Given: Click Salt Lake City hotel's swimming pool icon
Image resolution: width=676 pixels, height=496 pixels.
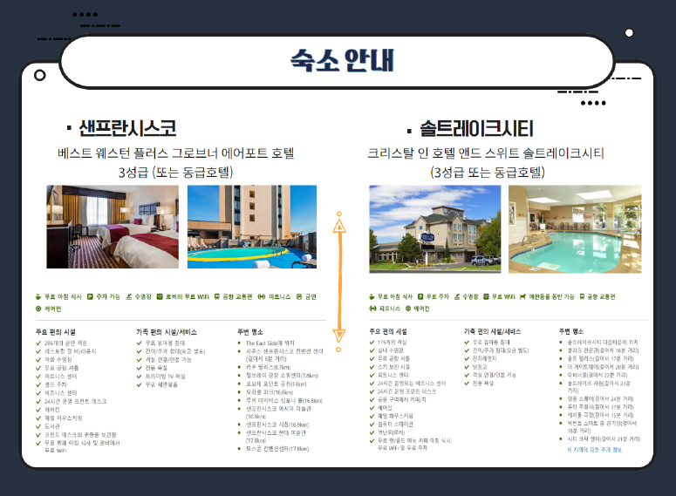Looking at the screenshot, I should [x=457, y=296].
